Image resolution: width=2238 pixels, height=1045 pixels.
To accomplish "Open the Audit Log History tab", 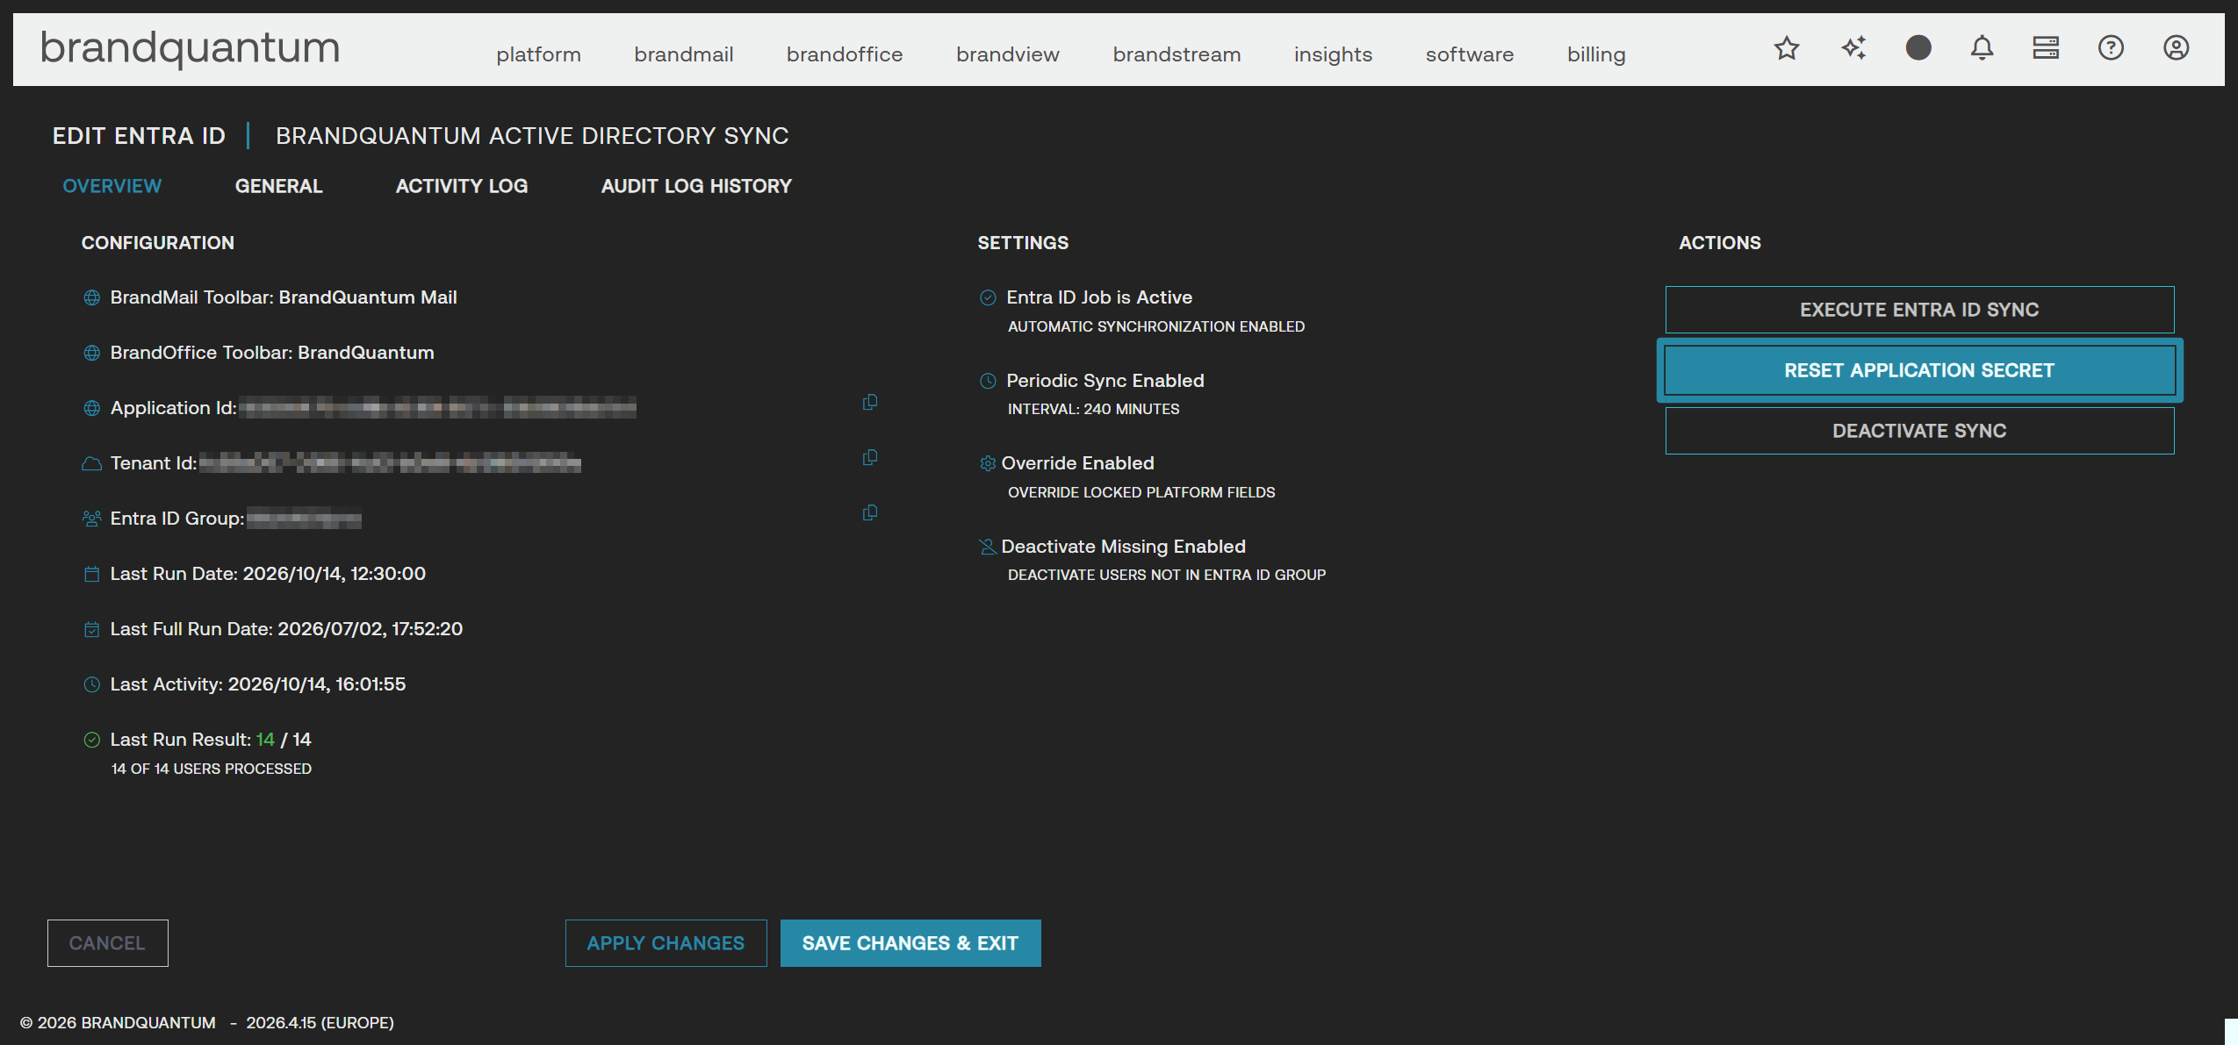I will 696,186.
